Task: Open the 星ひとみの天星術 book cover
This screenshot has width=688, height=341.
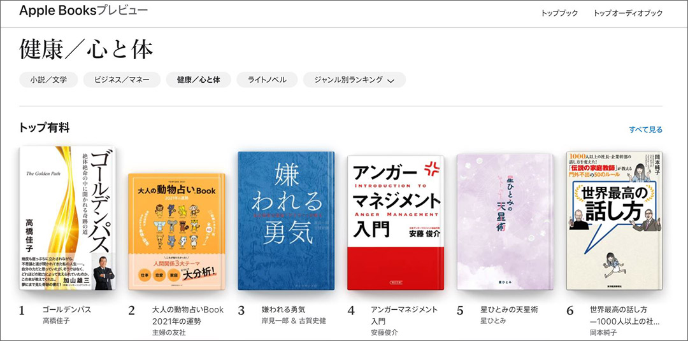Action: (x=505, y=222)
